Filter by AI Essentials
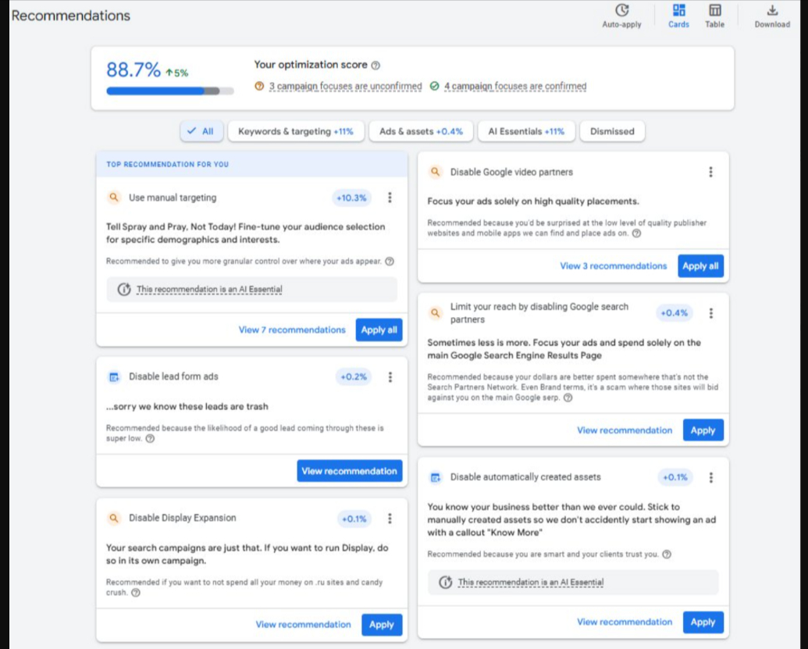 tap(526, 131)
